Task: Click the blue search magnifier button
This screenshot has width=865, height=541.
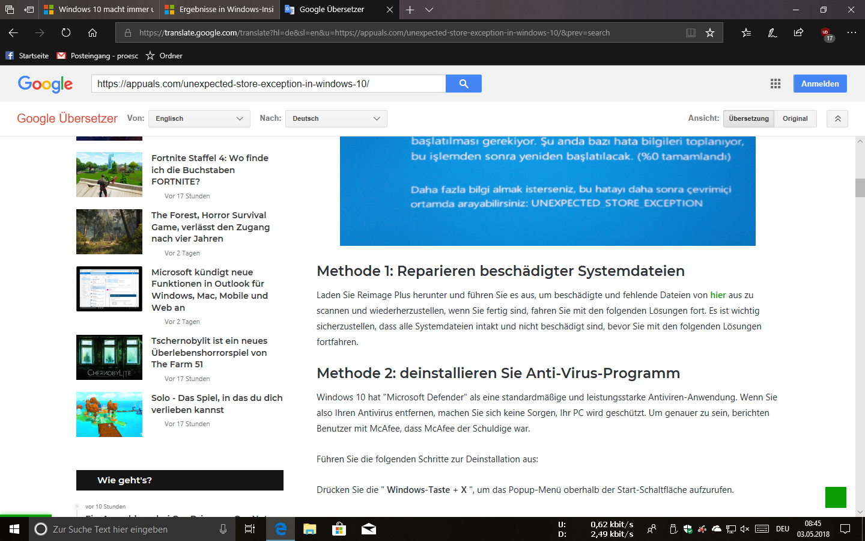Action: (x=464, y=84)
